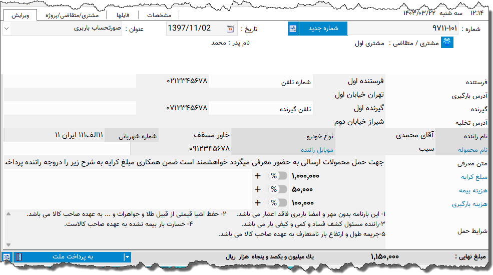The height and width of the screenshot is (275, 493).
Task: Click the list icon beside شماره جدید
Action: (293, 29)
